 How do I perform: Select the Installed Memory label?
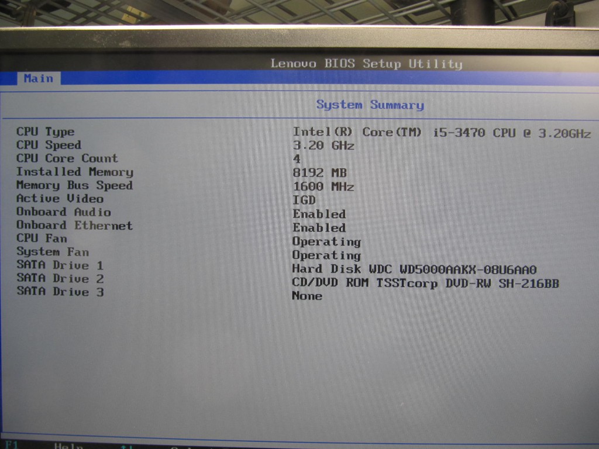pyautogui.click(x=75, y=172)
